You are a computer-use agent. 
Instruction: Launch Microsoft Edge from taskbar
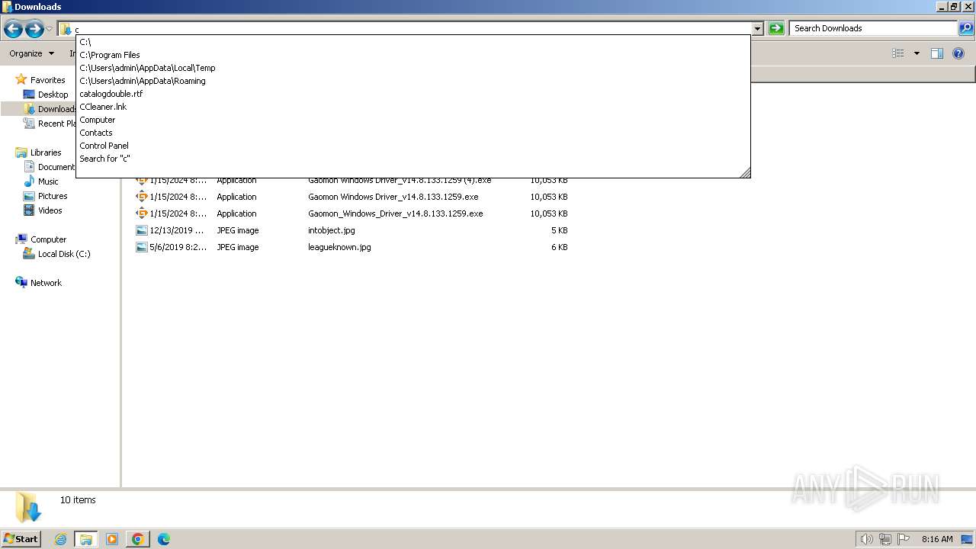(164, 539)
